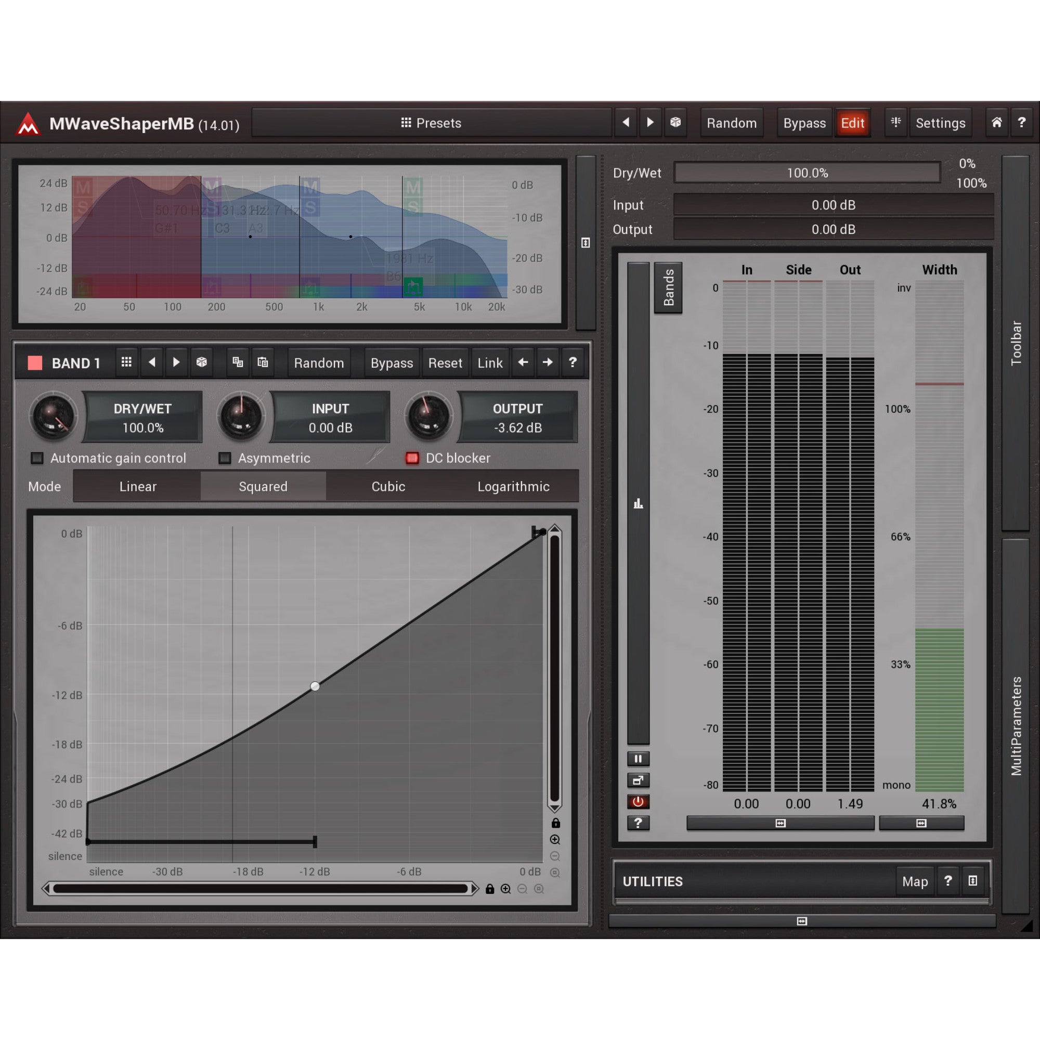Select the Linear mode tab
Image resolution: width=1040 pixels, height=1040 pixels.
coord(138,486)
